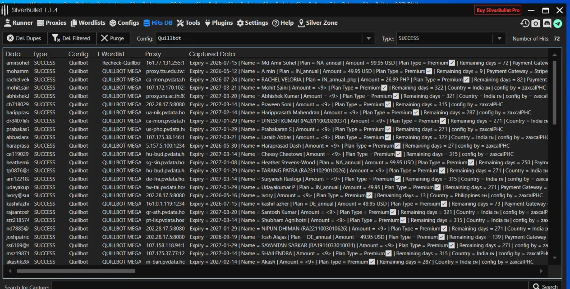Click the horizontal scrollbar of the hits list
The image size is (570, 289).
(76, 271)
